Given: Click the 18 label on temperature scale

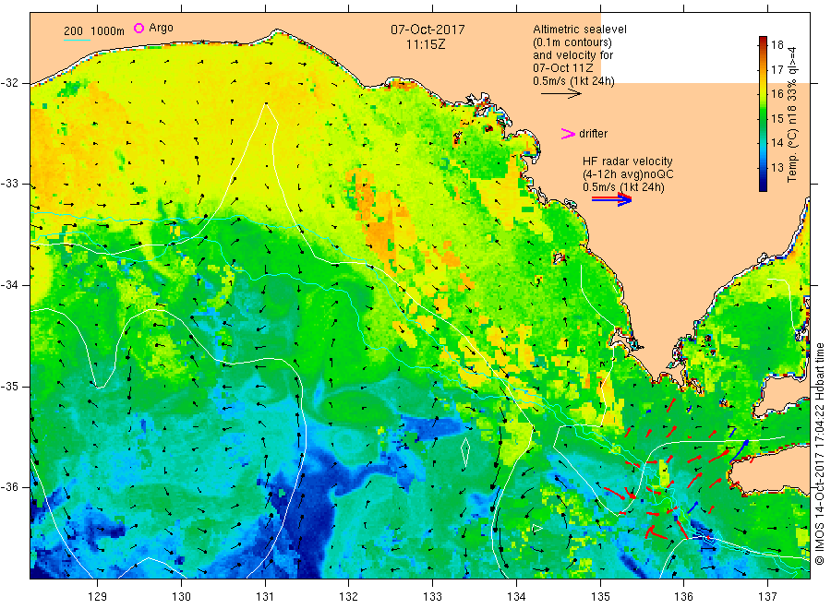Looking at the screenshot, I should [777, 45].
